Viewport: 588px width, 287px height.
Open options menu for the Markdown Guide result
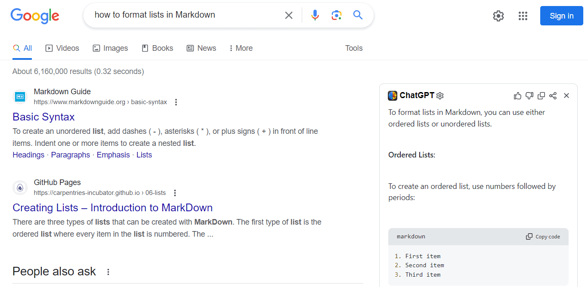pyautogui.click(x=176, y=102)
